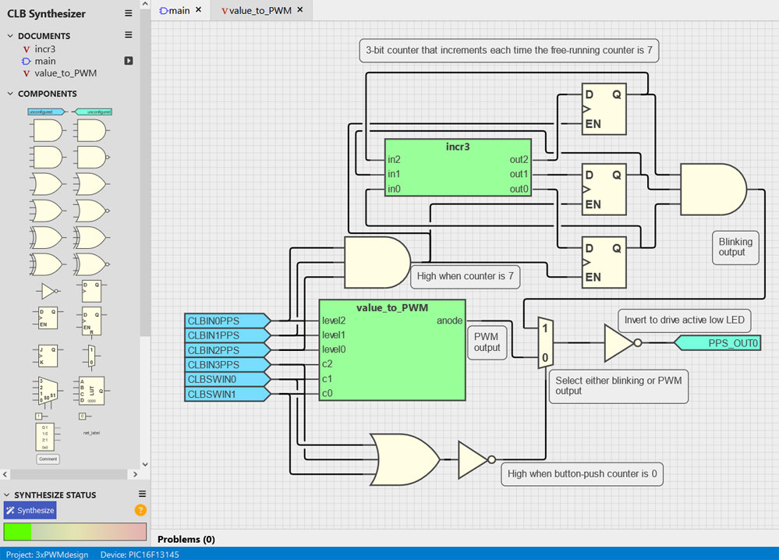The image size is (779, 560).
Task: Click the run arrow icon beside main
Action: point(129,61)
